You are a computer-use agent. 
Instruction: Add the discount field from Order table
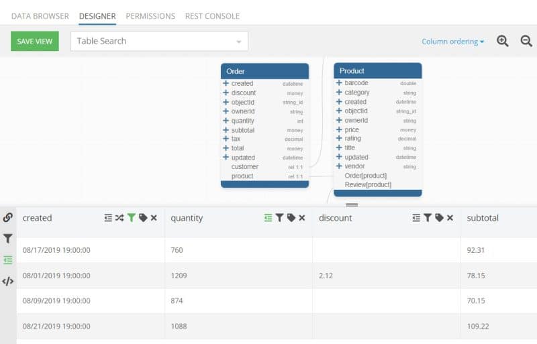click(226, 93)
